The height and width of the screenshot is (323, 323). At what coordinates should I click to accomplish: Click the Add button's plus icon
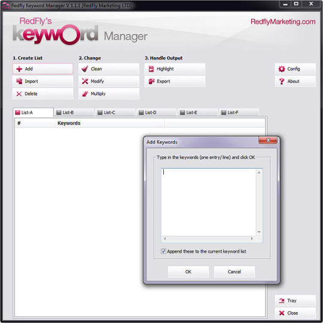tap(19, 69)
